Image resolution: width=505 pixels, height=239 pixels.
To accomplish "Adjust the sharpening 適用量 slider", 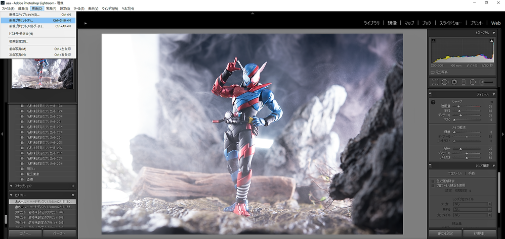I will 467,106.
